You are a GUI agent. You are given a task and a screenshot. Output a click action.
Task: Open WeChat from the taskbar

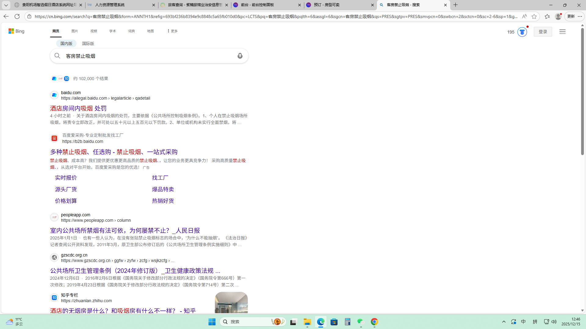[361, 322]
